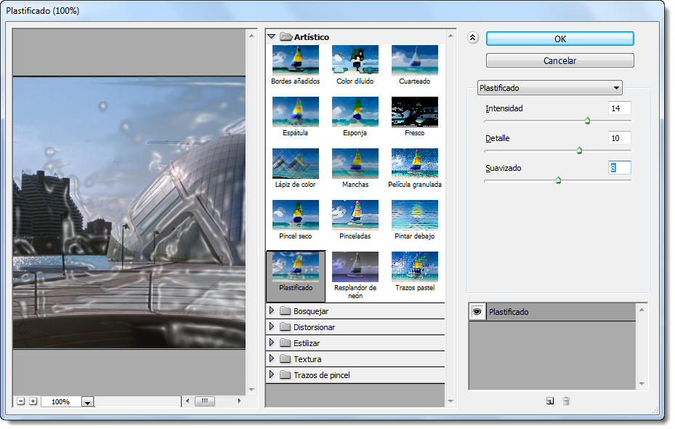Screen dimensions: 675x429
Task: Choose the Trazos pastel filter
Action: point(415,267)
